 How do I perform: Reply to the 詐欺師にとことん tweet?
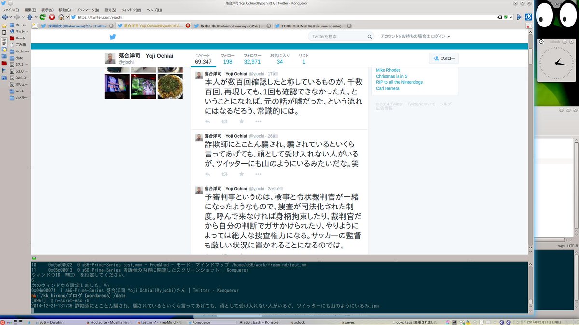click(207, 174)
